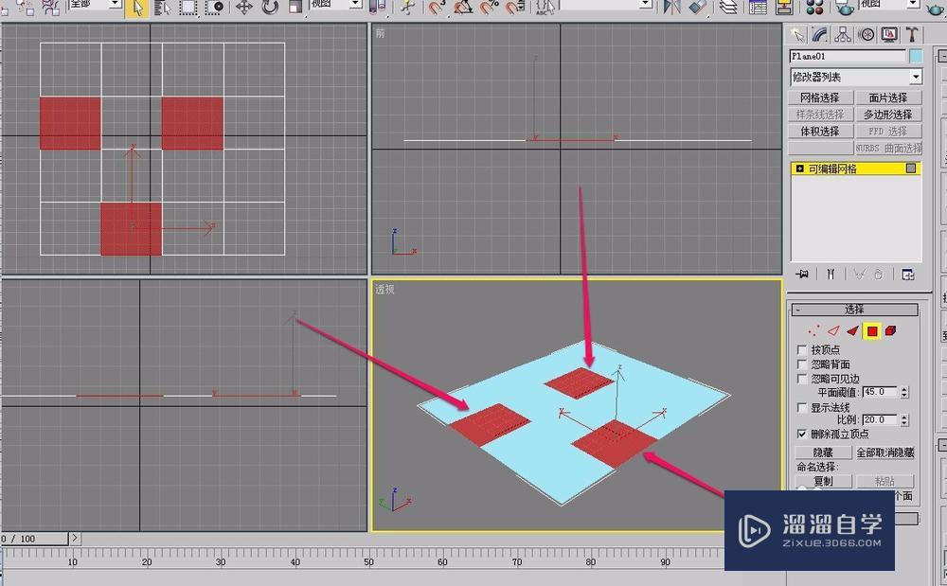Switch to the Motion command panel

click(x=867, y=35)
